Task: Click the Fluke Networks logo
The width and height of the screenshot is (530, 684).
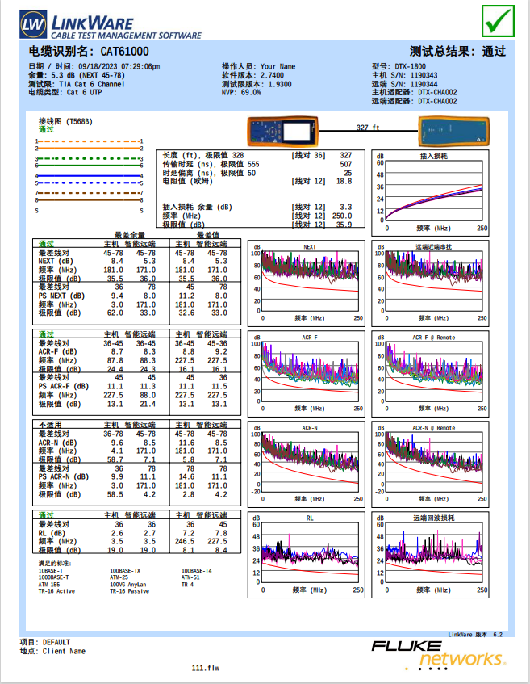Action: click(439, 655)
